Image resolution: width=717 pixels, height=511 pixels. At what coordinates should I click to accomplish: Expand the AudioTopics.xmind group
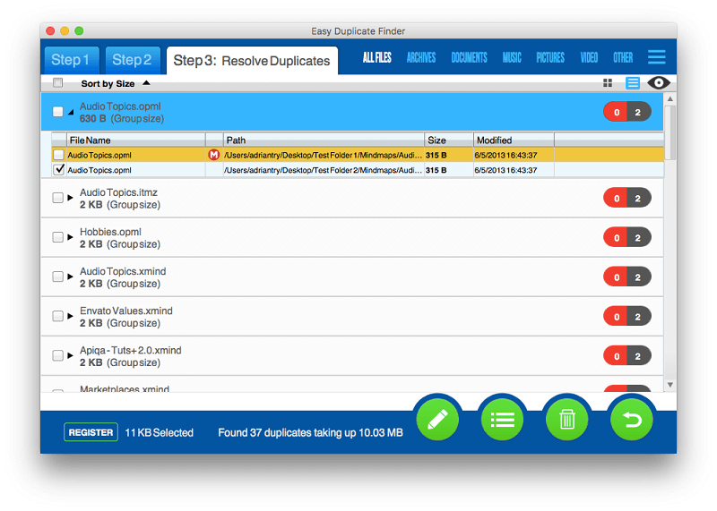(71, 277)
